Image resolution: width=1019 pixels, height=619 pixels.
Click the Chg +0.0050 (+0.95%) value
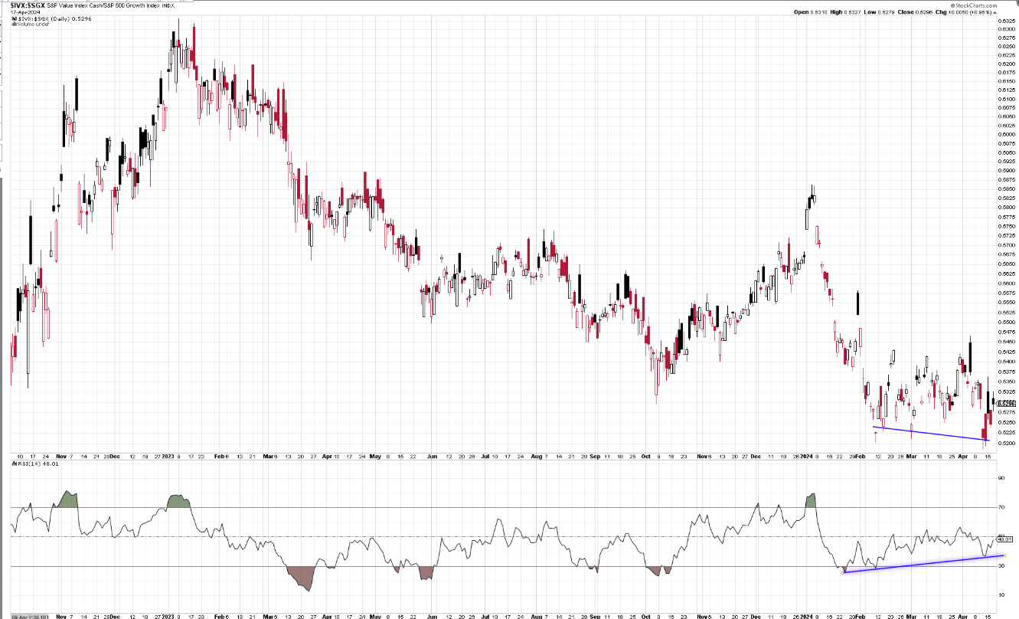[x=963, y=12]
